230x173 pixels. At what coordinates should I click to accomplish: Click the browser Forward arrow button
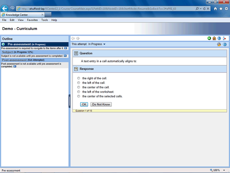coord(12,9)
